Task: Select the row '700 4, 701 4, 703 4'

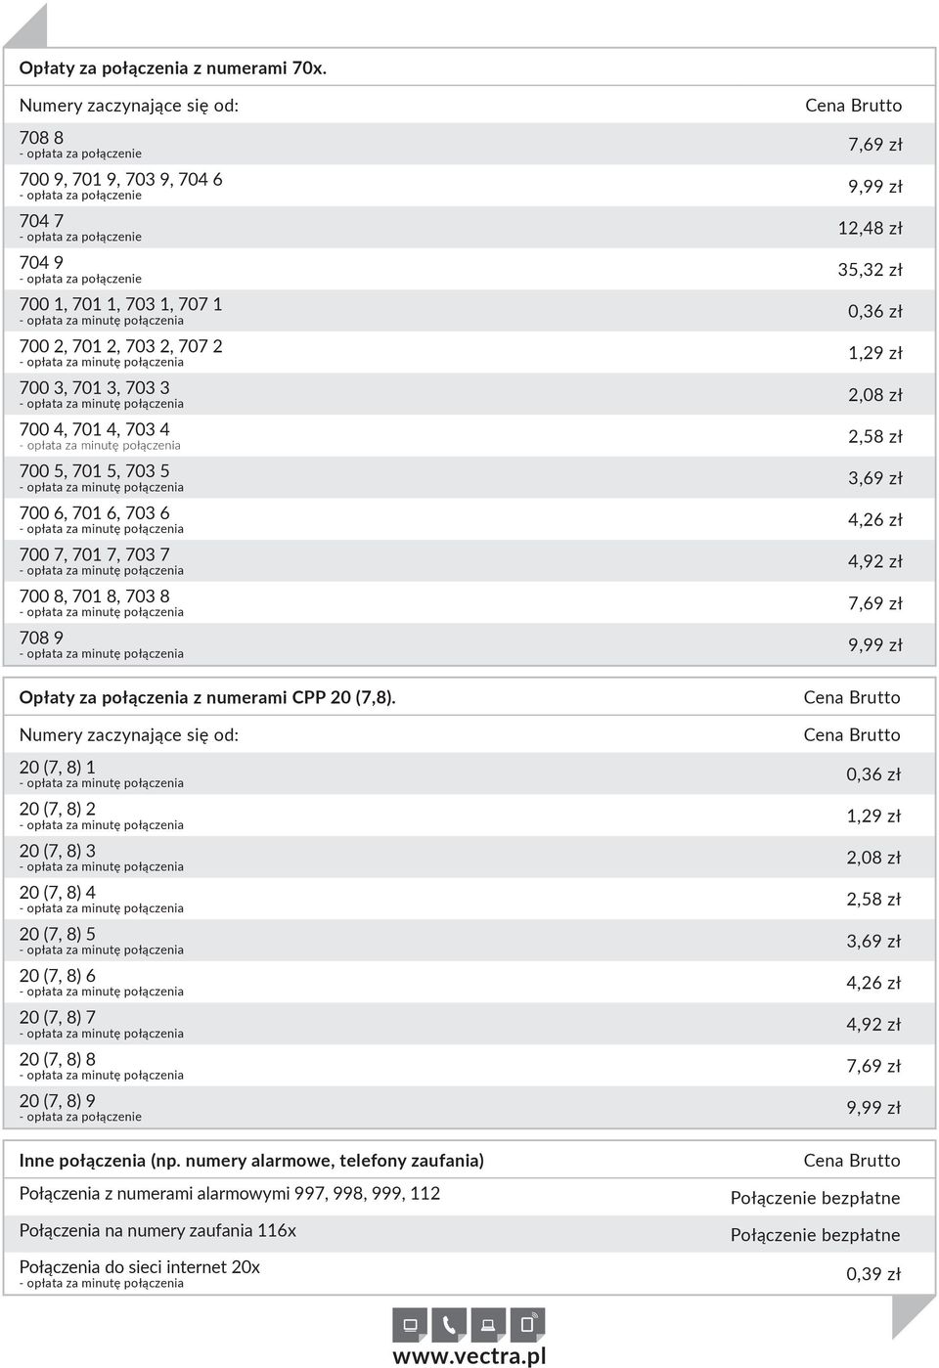Action: (x=469, y=436)
